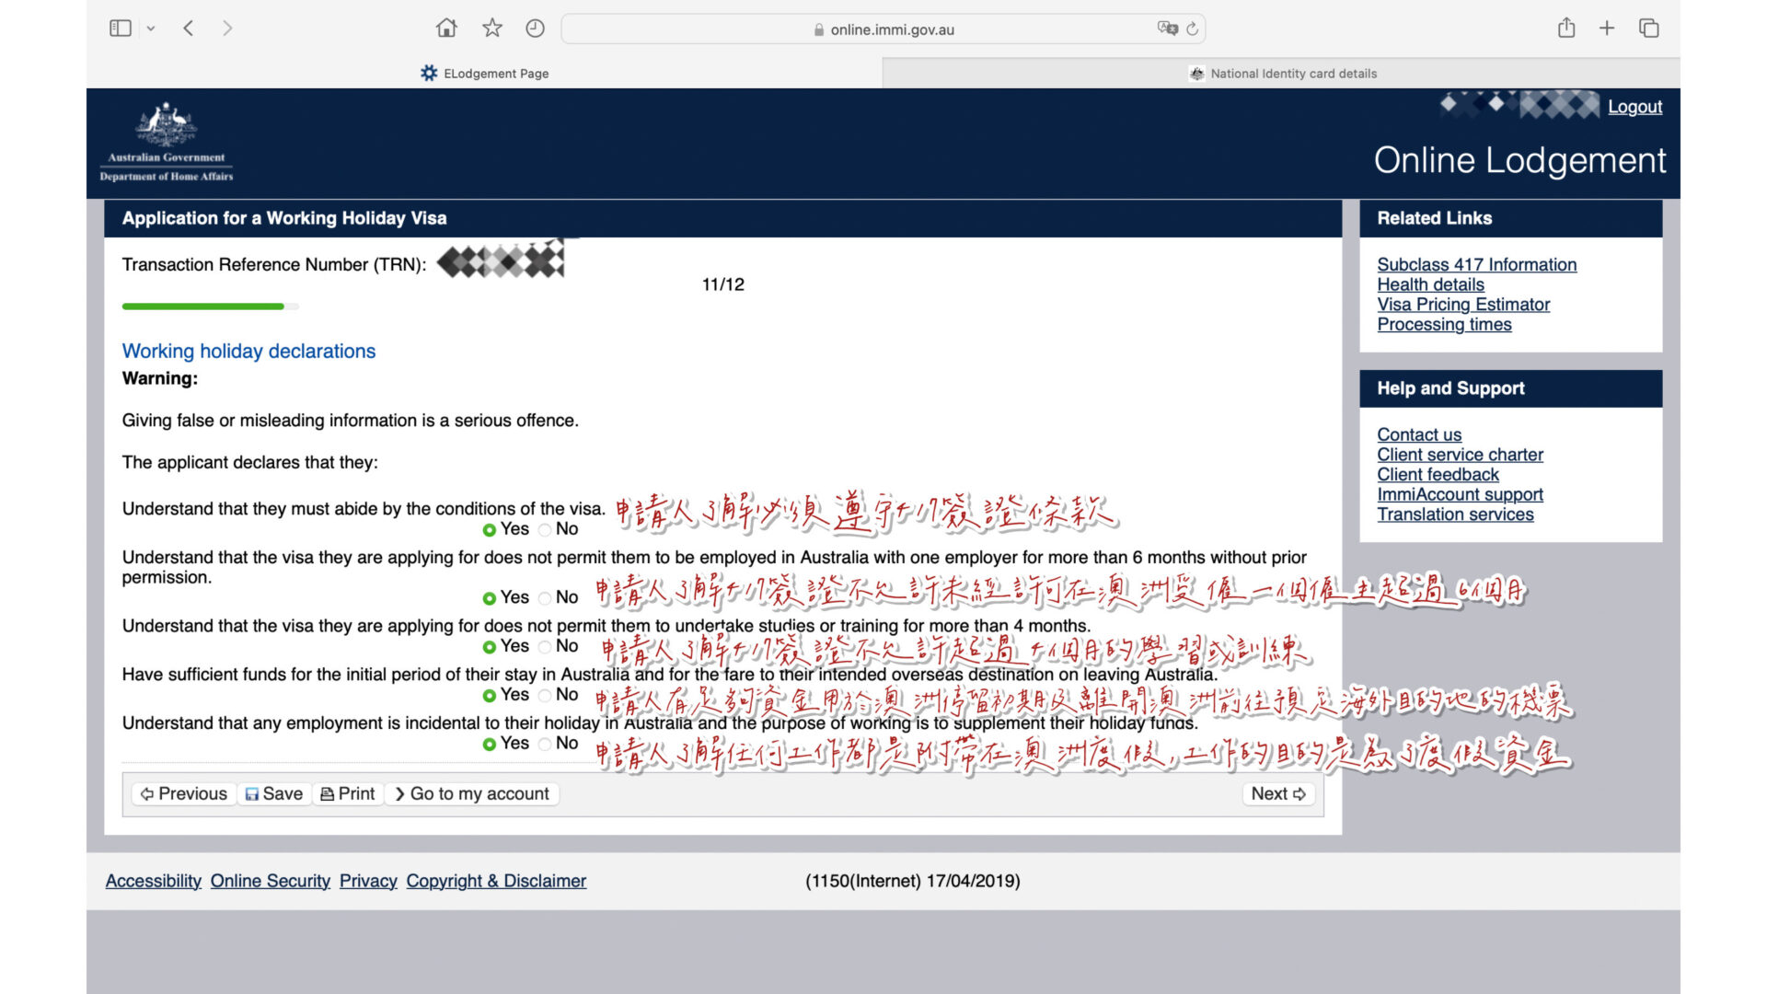Click the translate page icon in address bar

[x=1167, y=29]
